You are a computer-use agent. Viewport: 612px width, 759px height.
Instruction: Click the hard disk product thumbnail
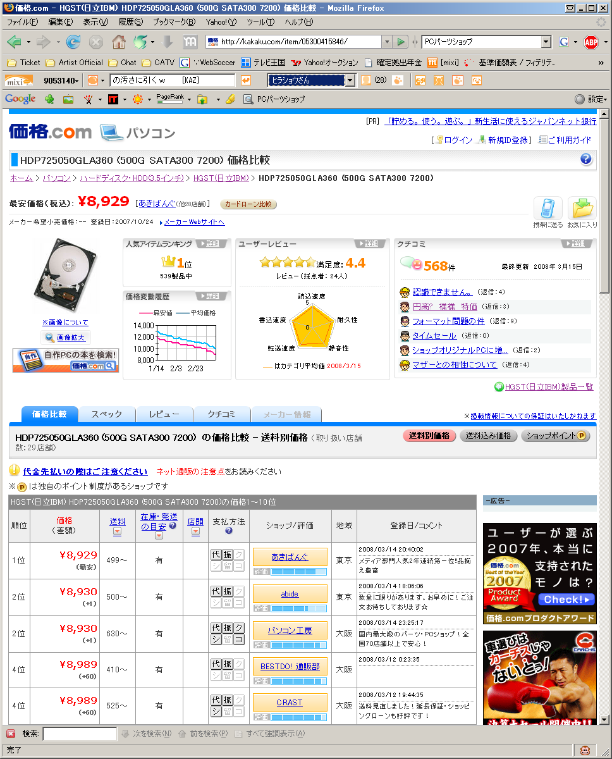pyautogui.click(x=65, y=276)
